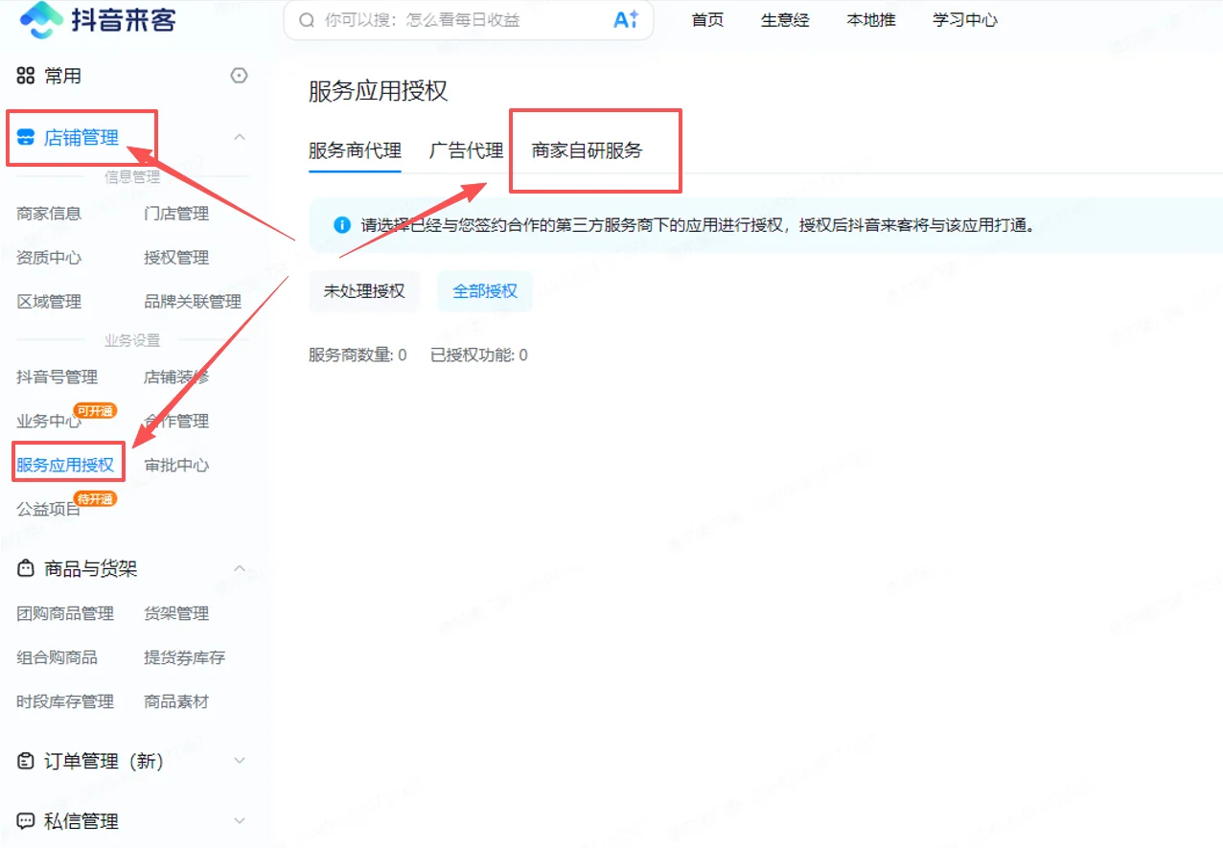Open 店铺装修 in sidebar
This screenshot has height=848, width=1223.
coord(176,378)
